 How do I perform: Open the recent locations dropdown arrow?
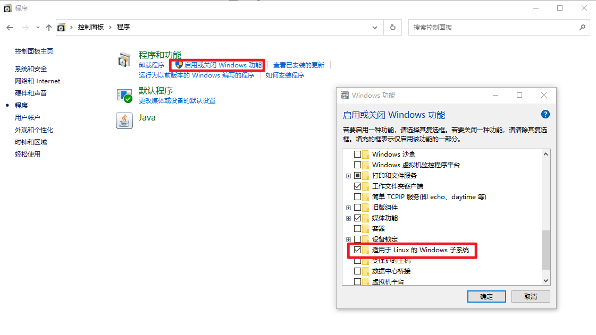pyautogui.click(x=38, y=27)
